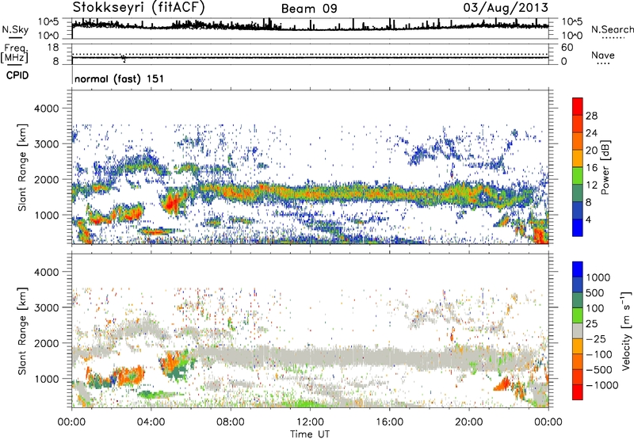Click the orange velocity patch near 21:30

[502, 384]
